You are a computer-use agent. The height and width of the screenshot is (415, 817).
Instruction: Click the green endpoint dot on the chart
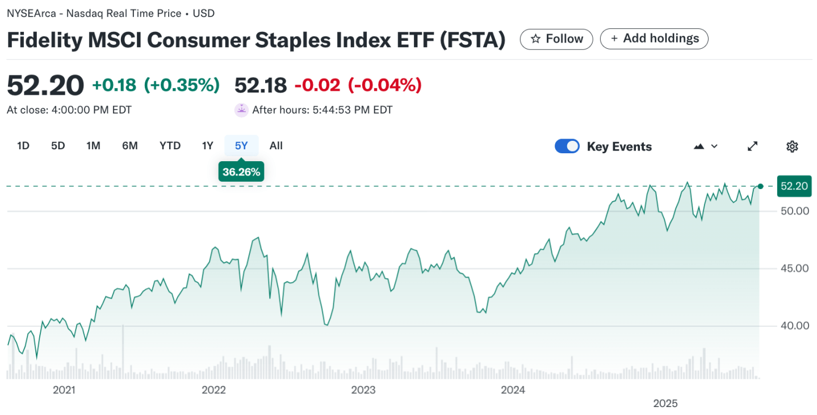[760, 186]
